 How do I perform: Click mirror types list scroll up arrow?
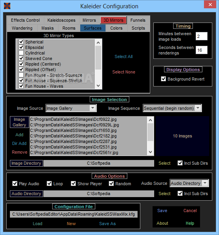click(98, 43)
